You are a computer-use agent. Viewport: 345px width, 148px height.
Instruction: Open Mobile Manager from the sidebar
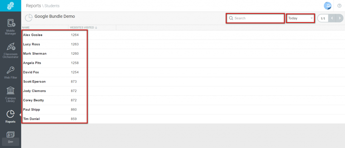(x=10, y=27)
